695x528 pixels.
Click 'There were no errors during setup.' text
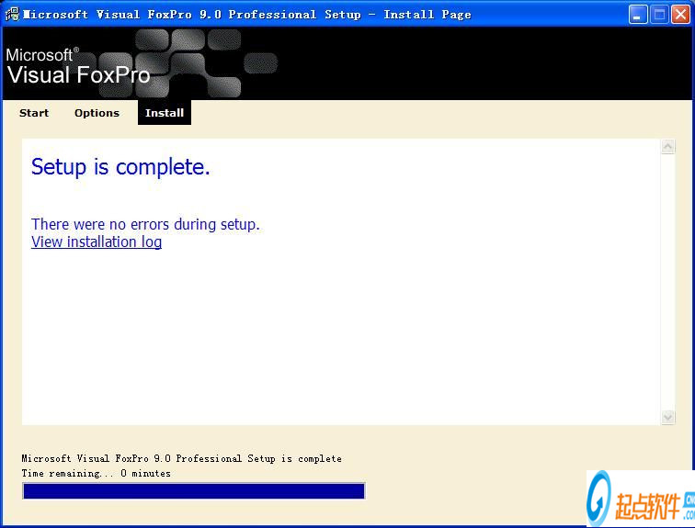pyautogui.click(x=145, y=224)
